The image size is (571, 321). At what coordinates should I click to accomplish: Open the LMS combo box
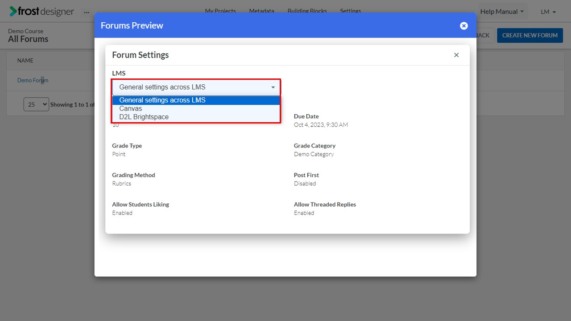click(x=196, y=87)
